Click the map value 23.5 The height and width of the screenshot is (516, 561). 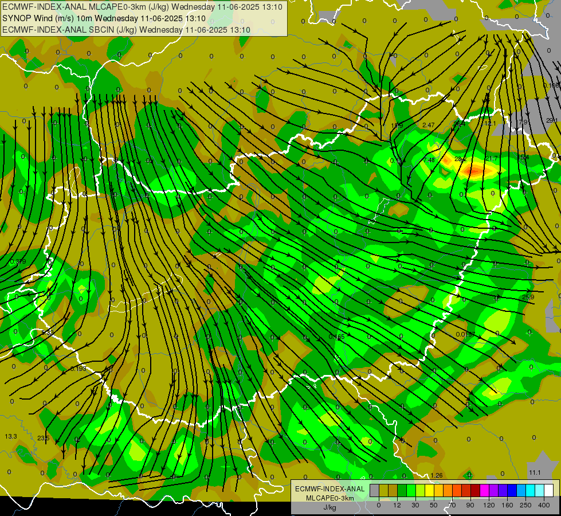tap(44, 438)
